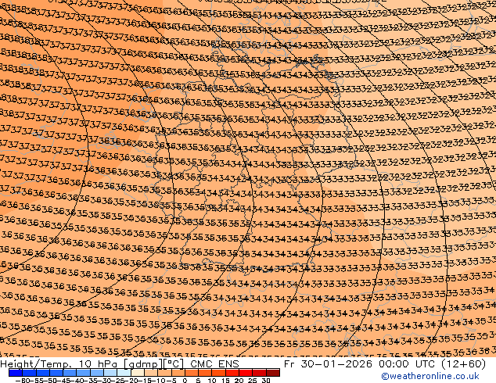496x383 pixels.
Task: Select the 'CMC ENS' model label
Action: point(214,364)
